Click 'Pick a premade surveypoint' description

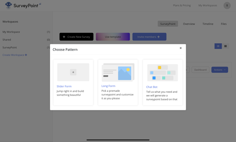[x=117, y=95]
